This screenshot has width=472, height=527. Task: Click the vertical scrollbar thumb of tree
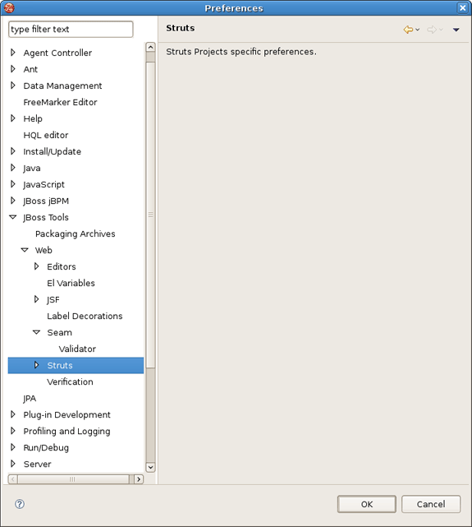(x=150, y=215)
